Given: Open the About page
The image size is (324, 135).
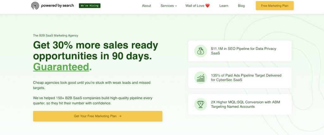Looking at the screenshot, I should click(146, 6).
